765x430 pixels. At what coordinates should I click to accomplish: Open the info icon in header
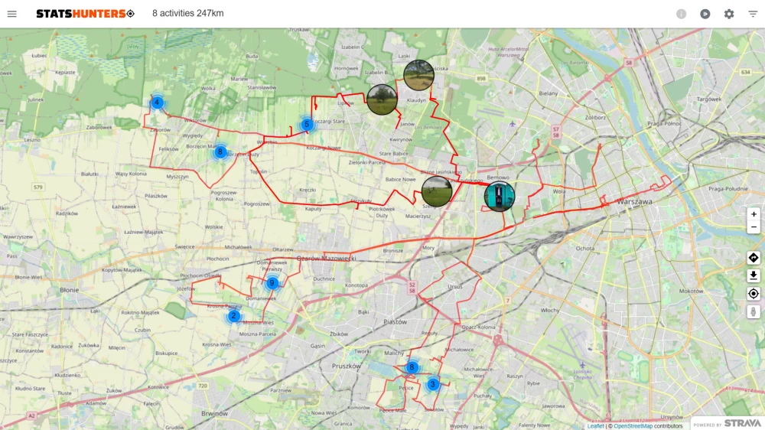(681, 14)
